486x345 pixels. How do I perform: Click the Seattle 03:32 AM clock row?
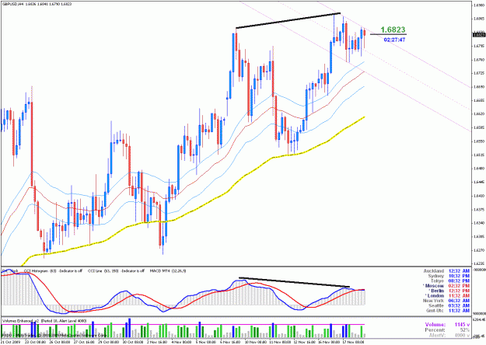[x=449, y=305]
